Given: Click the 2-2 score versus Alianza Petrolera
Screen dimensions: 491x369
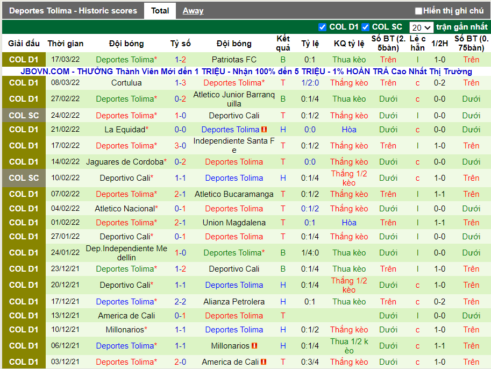Looking at the screenshot, I should click(x=180, y=302).
